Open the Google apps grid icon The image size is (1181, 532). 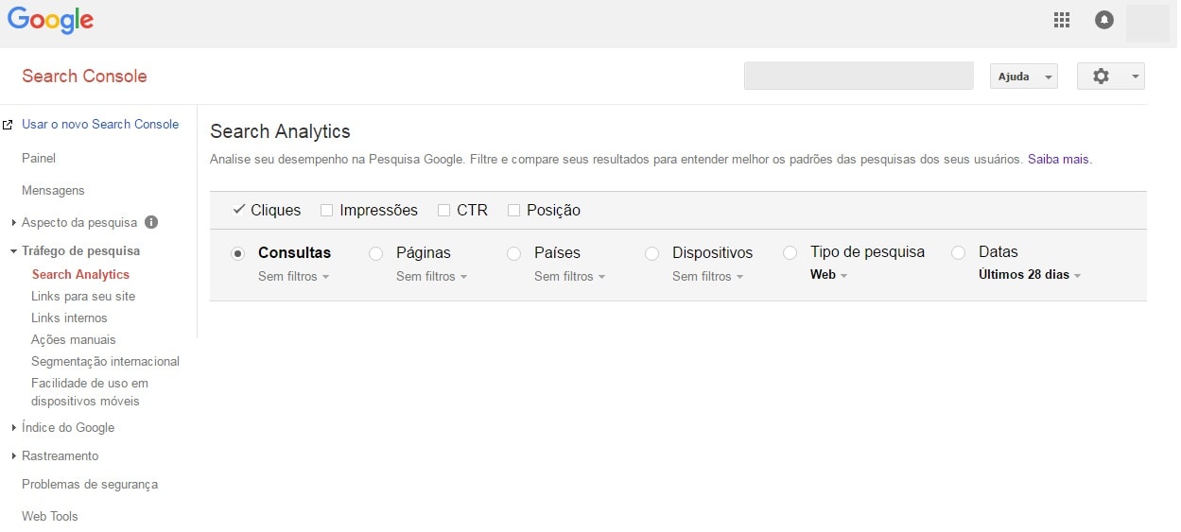click(x=1062, y=20)
